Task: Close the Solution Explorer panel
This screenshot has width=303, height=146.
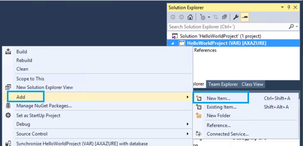Action: pos(295,8)
